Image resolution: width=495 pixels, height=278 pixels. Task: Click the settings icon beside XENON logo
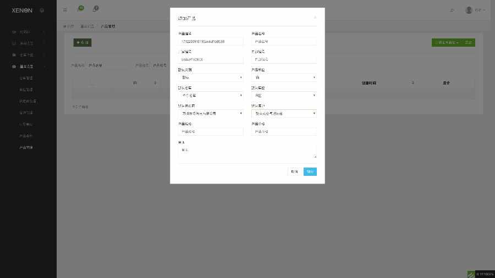click(x=42, y=10)
